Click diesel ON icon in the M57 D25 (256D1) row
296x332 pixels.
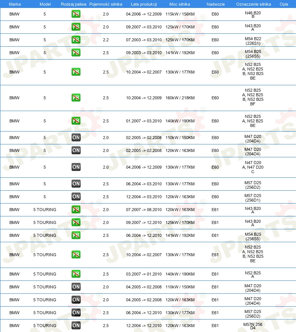click(76, 196)
